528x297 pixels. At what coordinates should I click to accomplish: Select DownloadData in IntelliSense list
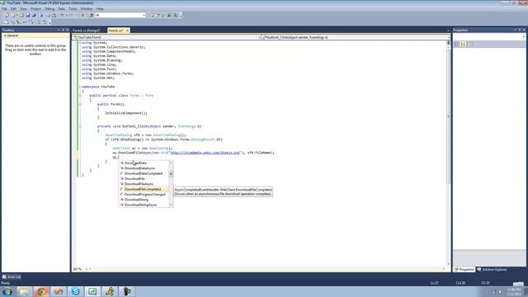144,163
